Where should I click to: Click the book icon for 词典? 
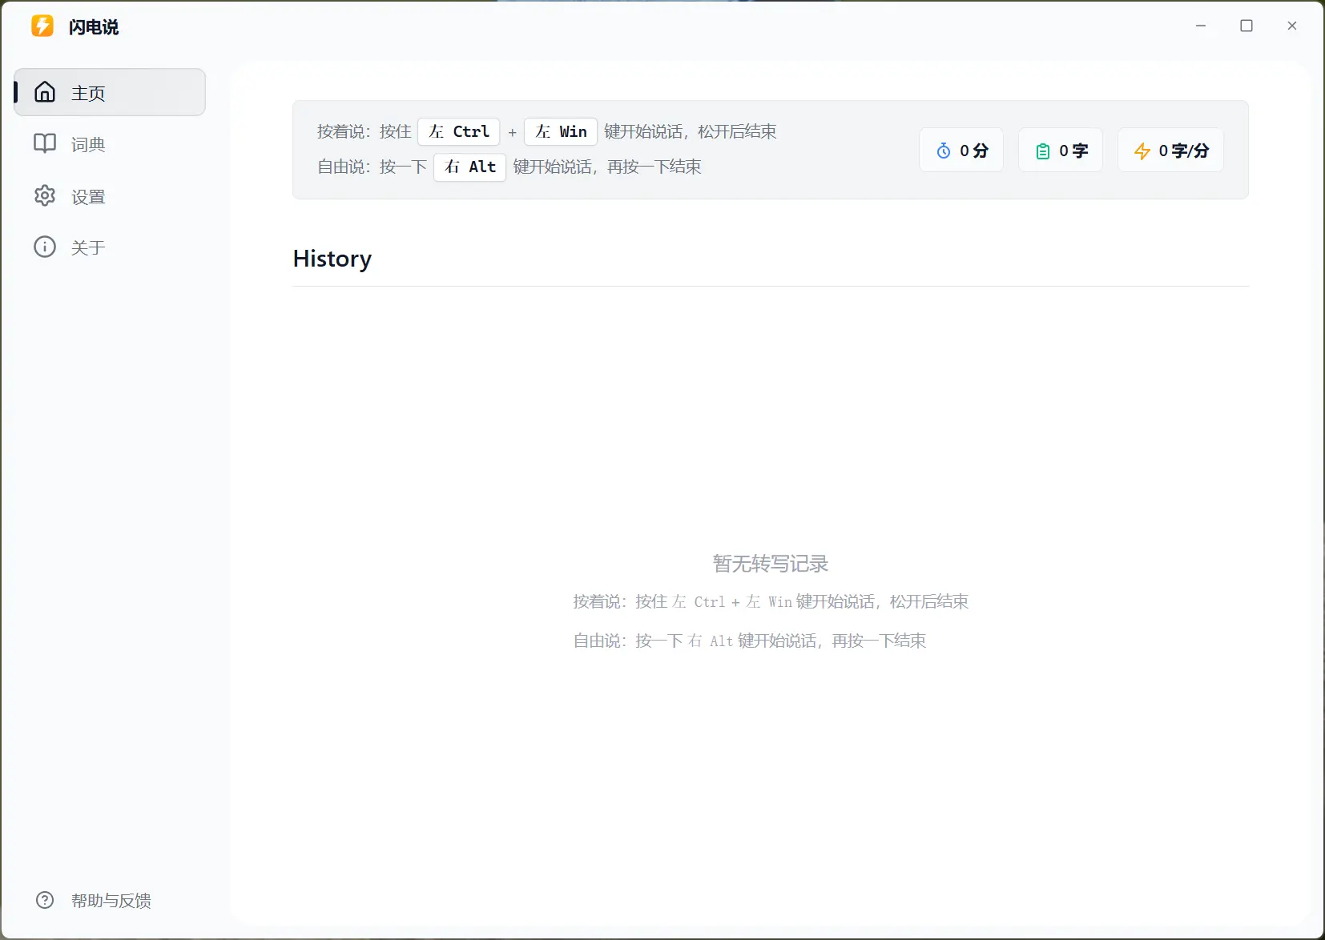coord(45,143)
